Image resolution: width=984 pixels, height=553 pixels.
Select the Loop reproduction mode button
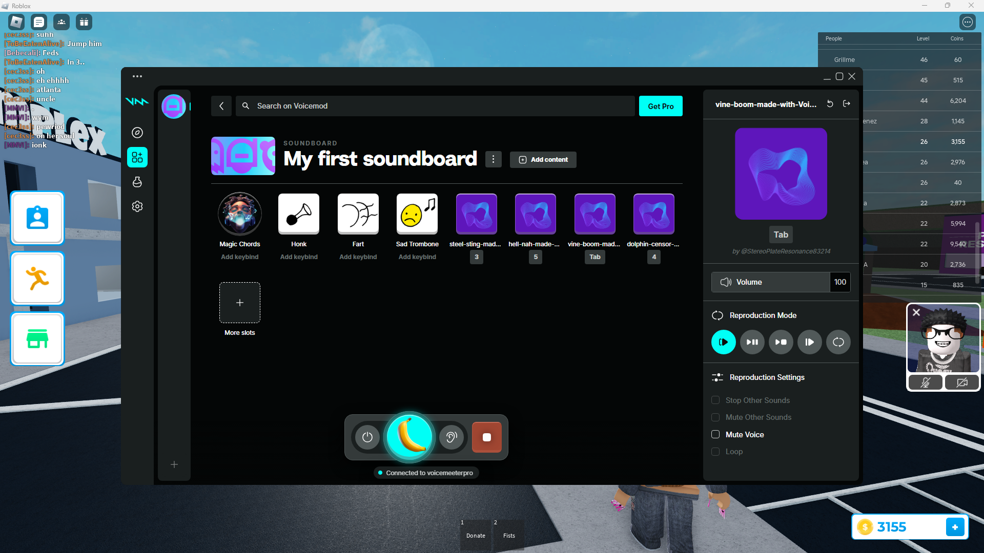[x=838, y=342]
